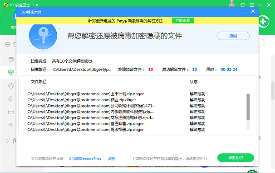The image size is (275, 173).
Task: Click the 360安全卫士 title bar logo
Action: (6, 5)
